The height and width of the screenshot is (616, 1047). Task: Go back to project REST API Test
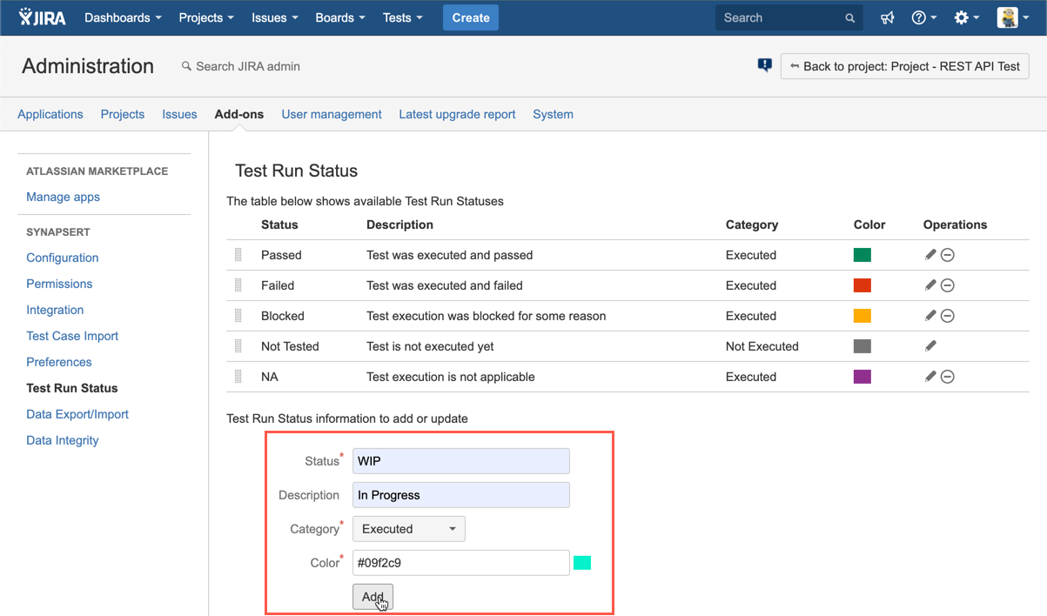[904, 66]
